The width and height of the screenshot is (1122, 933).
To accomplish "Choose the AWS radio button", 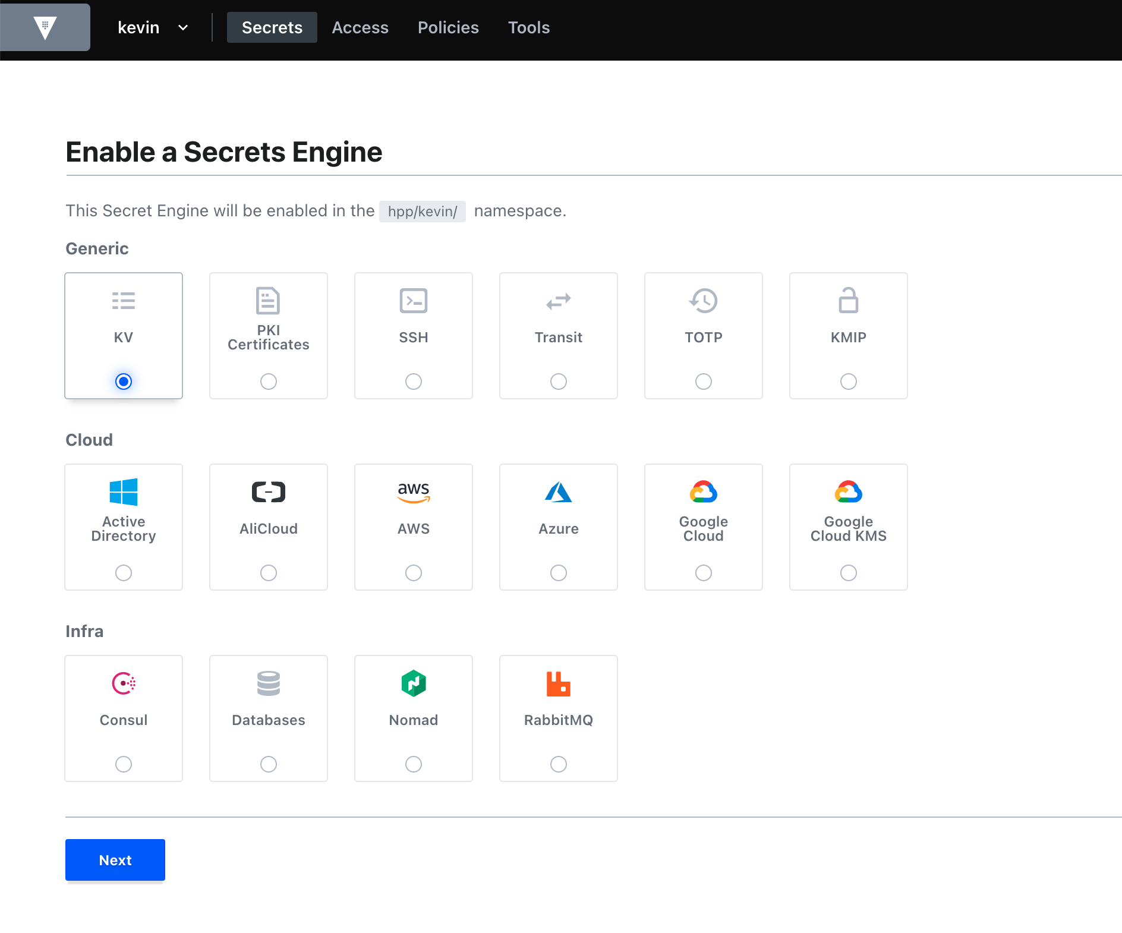I will tap(414, 573).
